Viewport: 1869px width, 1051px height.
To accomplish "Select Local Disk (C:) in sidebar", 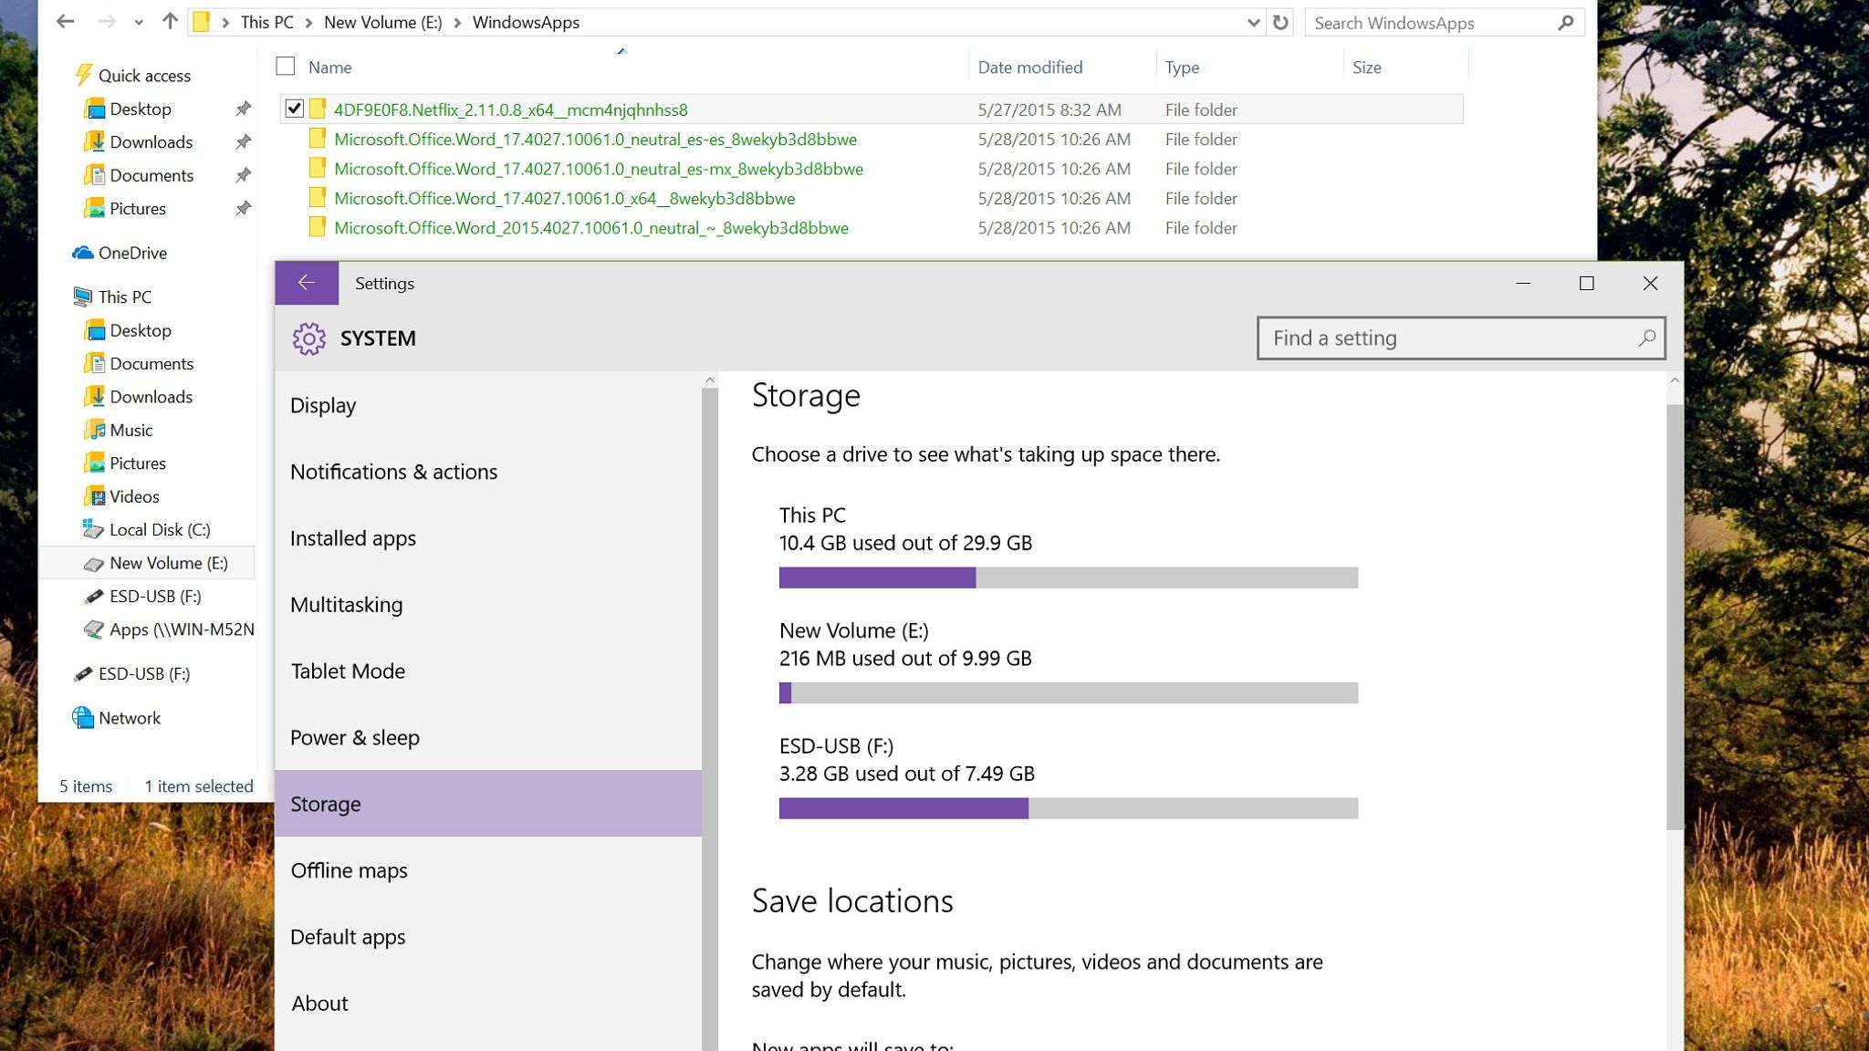I will coord(159,530).
